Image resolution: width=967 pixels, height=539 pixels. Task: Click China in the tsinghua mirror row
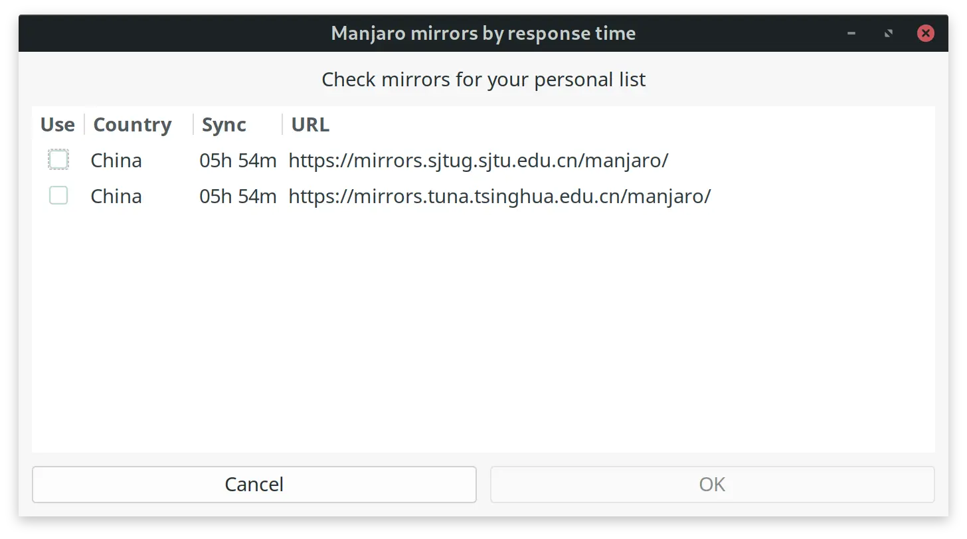pyautogui.click(x=116, y=196)
